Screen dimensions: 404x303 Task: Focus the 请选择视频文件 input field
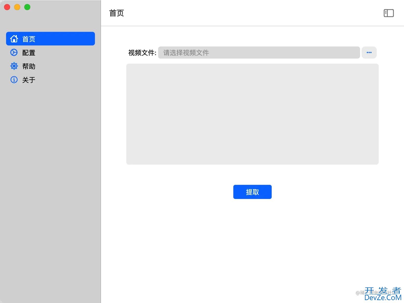[x=259, y=53]
